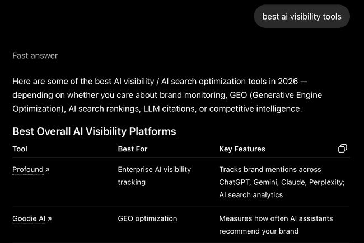The image size is (364, 243).
Task: Select the "Best For" column header
Action: 133,149
